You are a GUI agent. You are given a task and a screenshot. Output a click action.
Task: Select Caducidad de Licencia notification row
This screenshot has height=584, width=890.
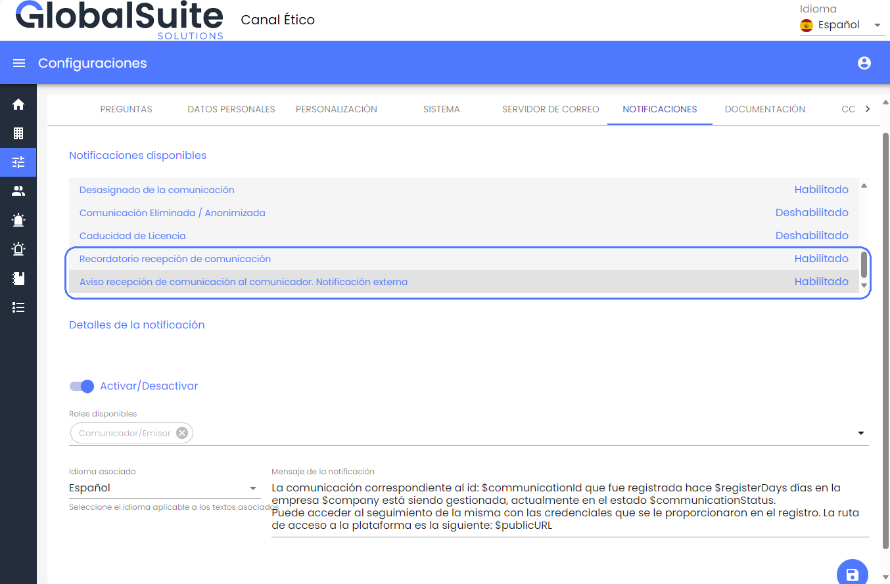(x=132, y=236)
